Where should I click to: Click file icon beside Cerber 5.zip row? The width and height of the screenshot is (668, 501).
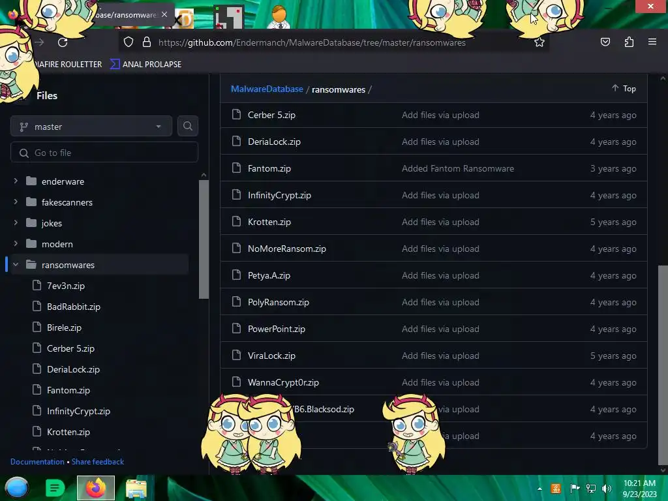point(236,114)
